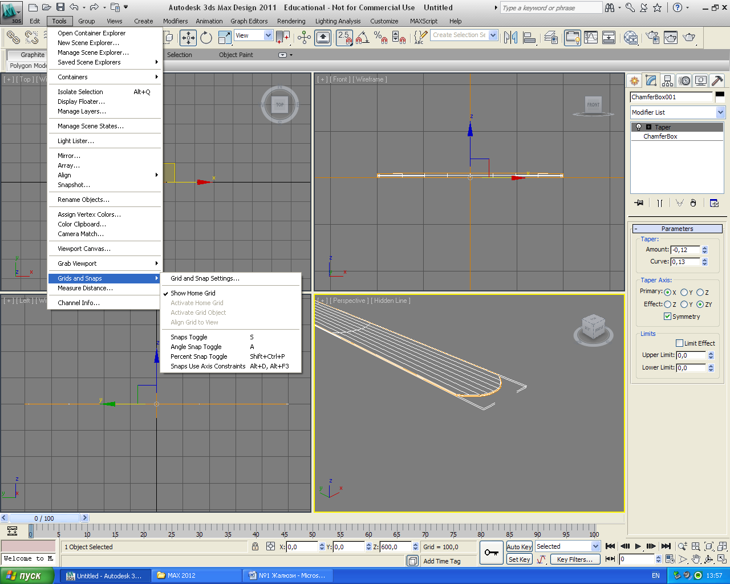Open Rendered Frame Window icon
The height and width of the screenshot is (584, 730).
(x=671, y=38)
